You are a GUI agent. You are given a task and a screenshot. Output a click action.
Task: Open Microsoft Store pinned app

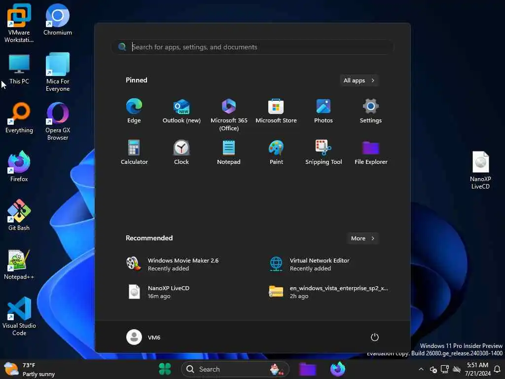(276, 111)
